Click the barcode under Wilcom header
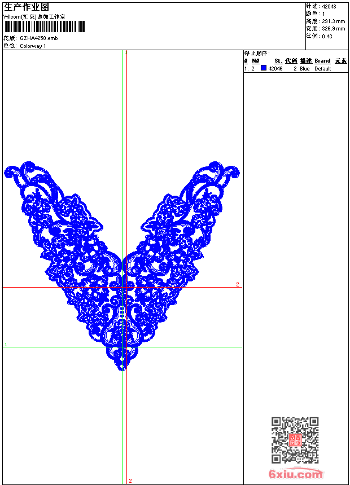This screenshot has width=350, height=485. tap(45, 27)
